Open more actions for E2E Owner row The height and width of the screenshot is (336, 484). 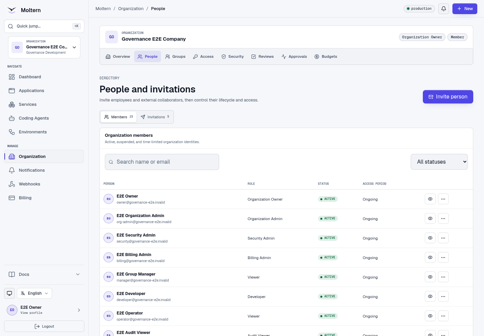pyautogui.click(x=443, y=199)
